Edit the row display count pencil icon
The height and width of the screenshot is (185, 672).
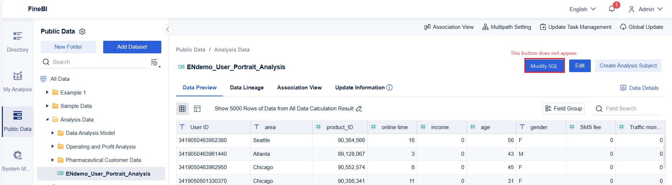coord(359,109)
